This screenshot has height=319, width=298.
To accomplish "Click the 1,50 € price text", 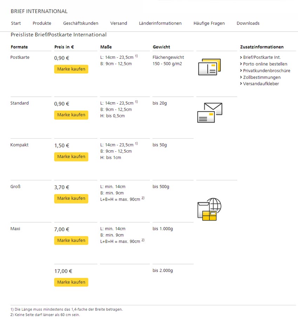I will 62,146.
